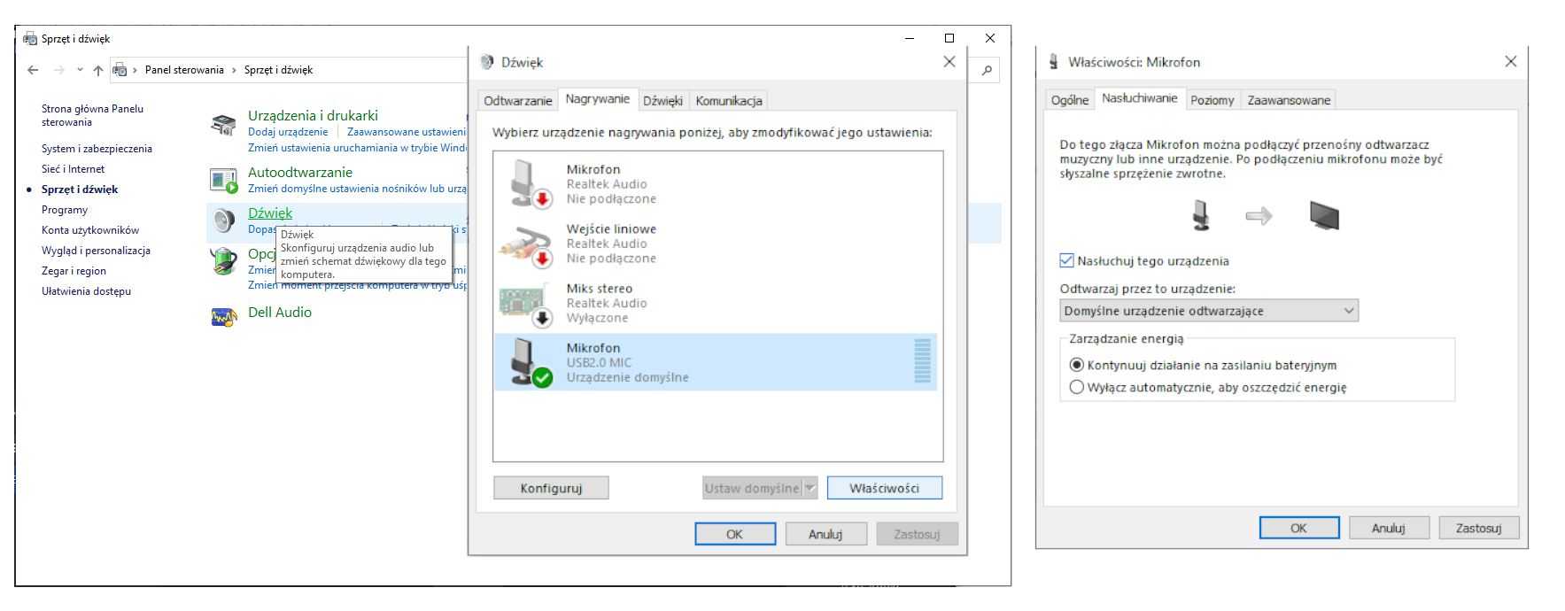Click the USB microphone level meter
1565x611 pixels.
click(x=922, y=361)
